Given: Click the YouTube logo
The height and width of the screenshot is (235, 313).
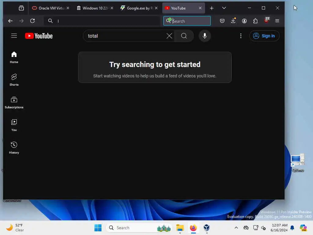Looking at the screenshot, I should 39,36.
